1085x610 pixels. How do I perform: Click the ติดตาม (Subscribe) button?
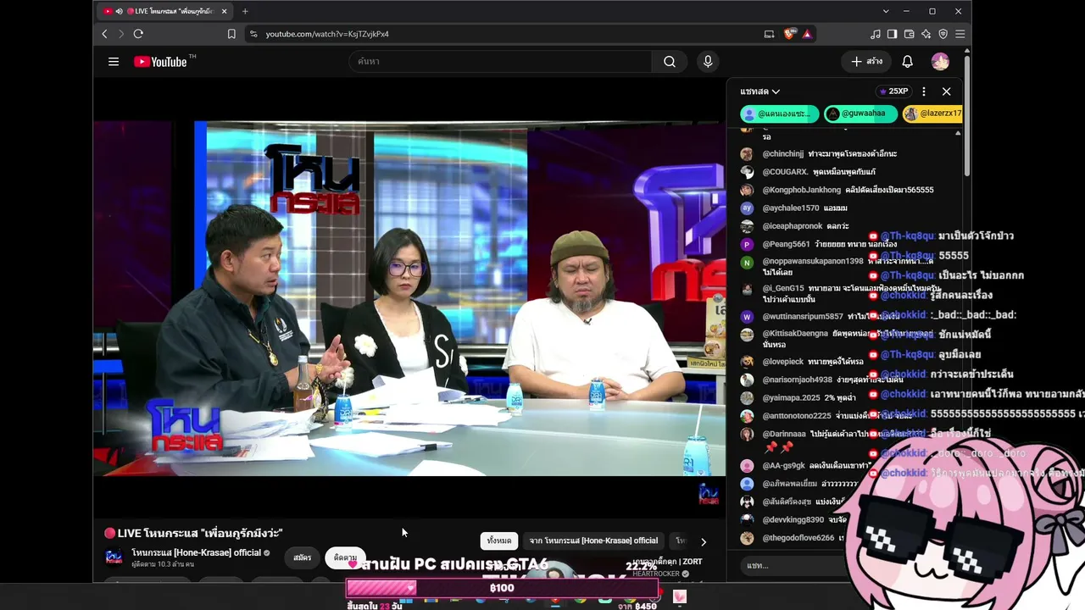(345, 557)
